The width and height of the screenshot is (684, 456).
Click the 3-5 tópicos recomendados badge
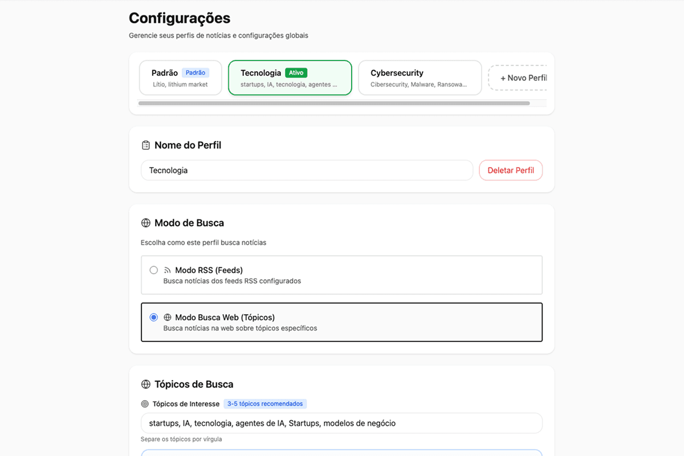265,404
